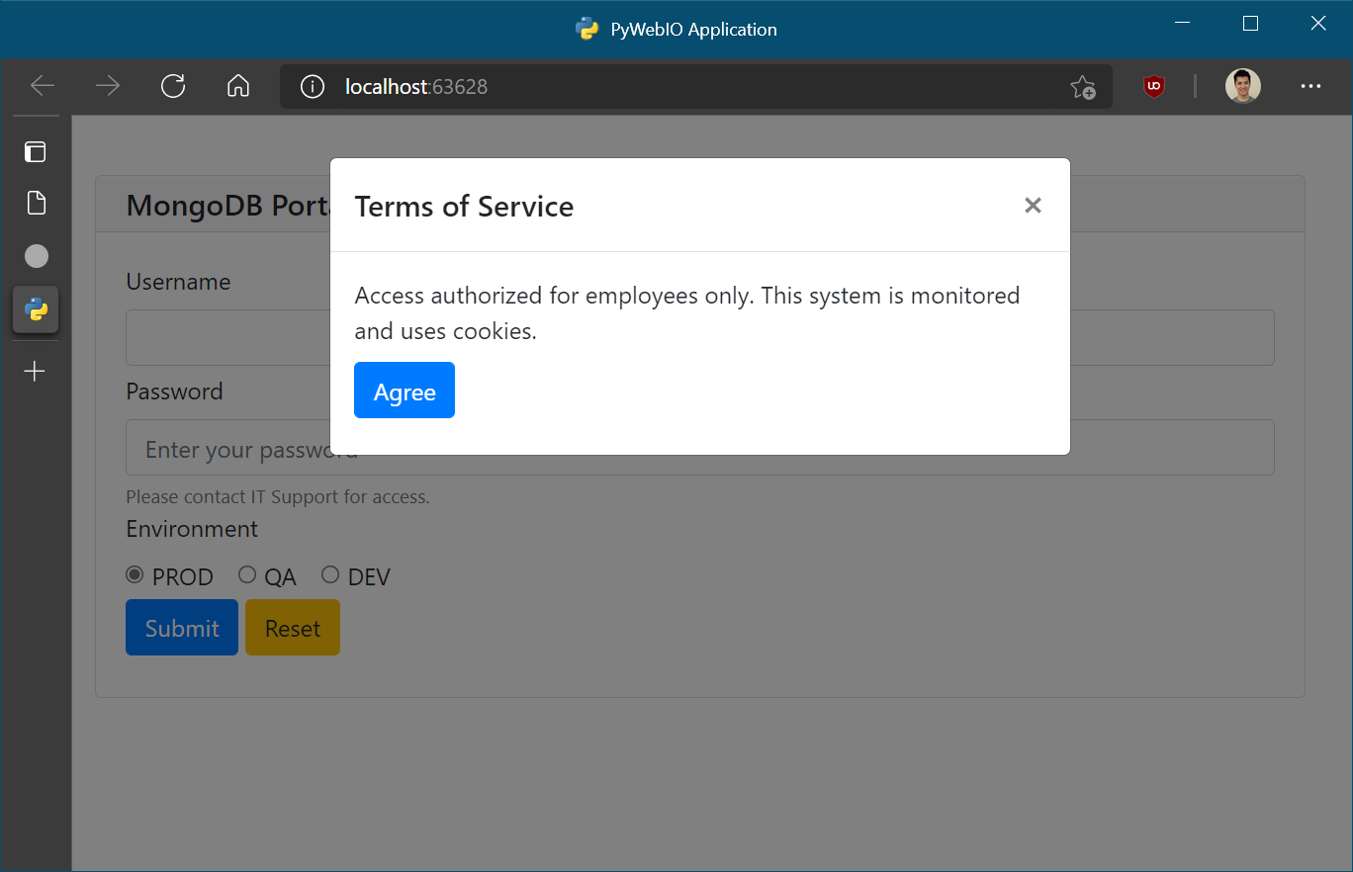Close the Terms of Service dialog
The image size is (1353, 872).
tap(1033, 206)
